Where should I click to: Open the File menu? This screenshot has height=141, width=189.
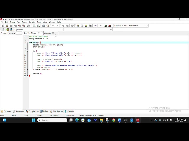2,22
